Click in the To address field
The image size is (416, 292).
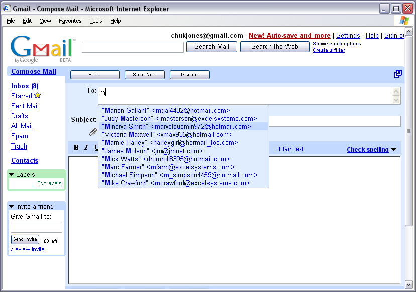245,96
